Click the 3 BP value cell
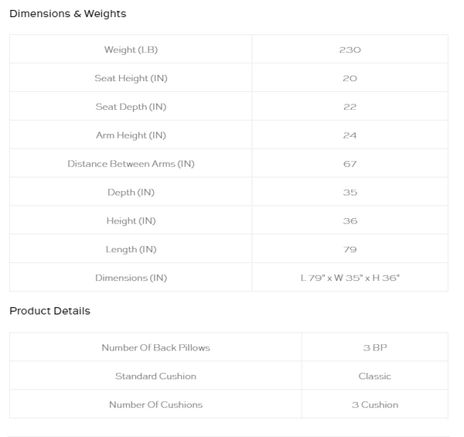464x437 pixels. tap(374, 347)
